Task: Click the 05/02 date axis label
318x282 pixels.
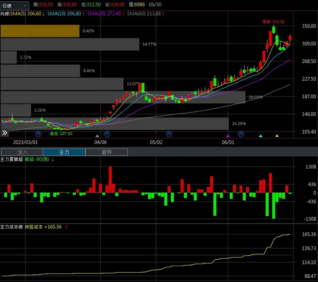Action: (156, 142)
